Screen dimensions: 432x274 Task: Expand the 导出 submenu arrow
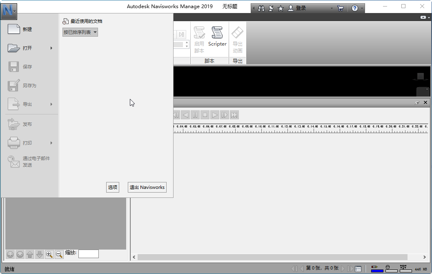[51, 104]
